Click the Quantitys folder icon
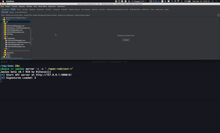The height and width of the screenshot is (133, 220). [x=5, y=53]
